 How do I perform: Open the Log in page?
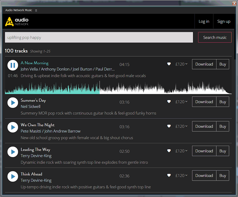tap(204, 21)
